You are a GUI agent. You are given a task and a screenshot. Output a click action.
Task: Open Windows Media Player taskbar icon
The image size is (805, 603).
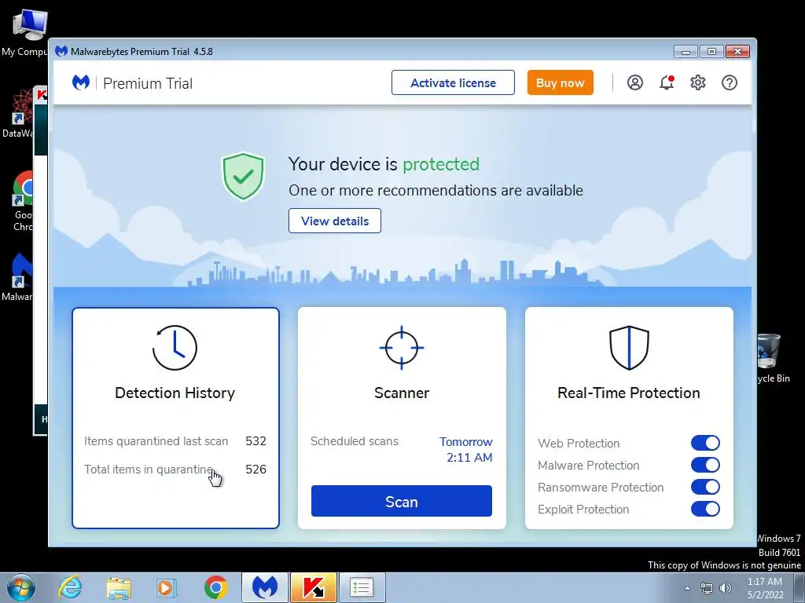pyautogui.click(x=167, y=588)
